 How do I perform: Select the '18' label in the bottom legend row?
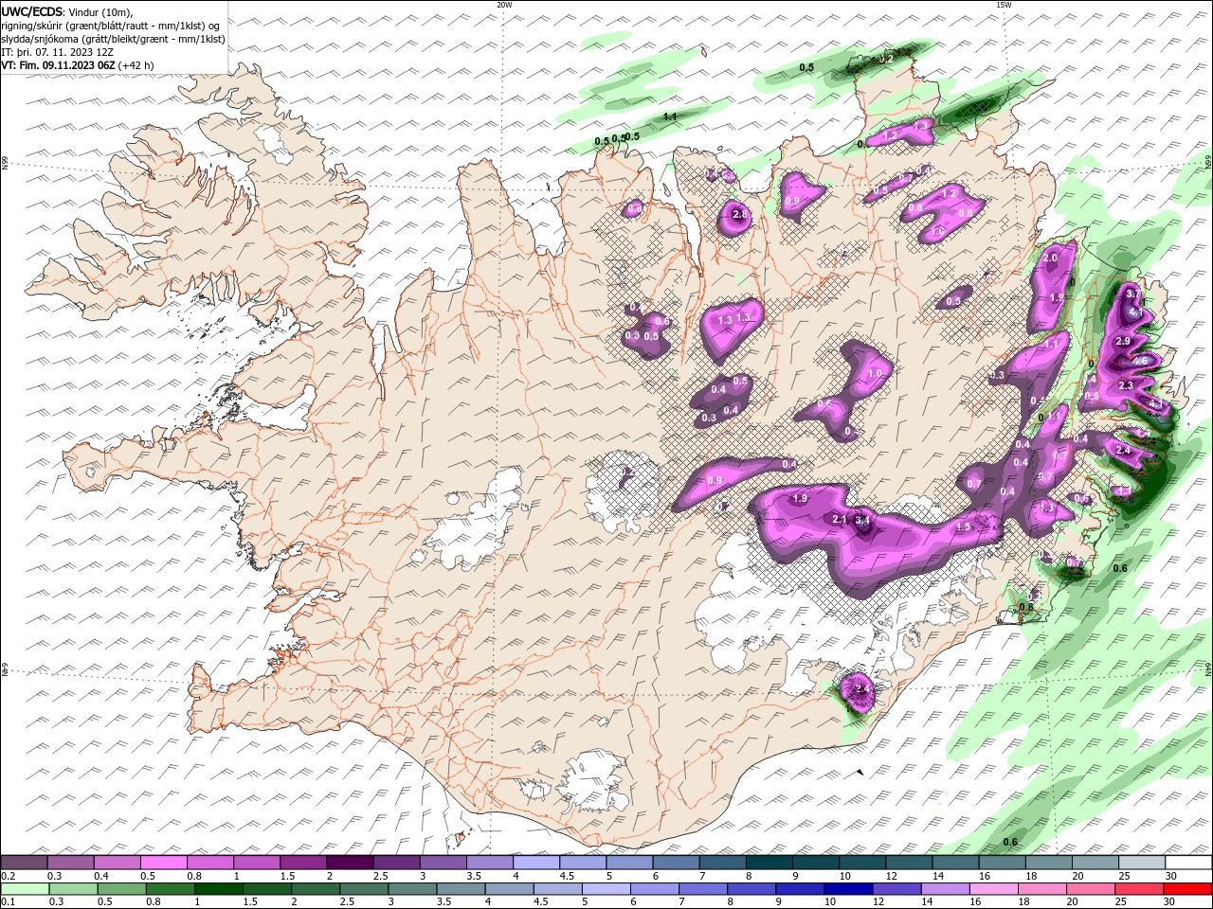pyautogui.click(x=1026, y=902)
